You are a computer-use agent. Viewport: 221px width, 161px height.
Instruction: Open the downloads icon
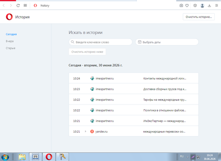tap(209, 6)
